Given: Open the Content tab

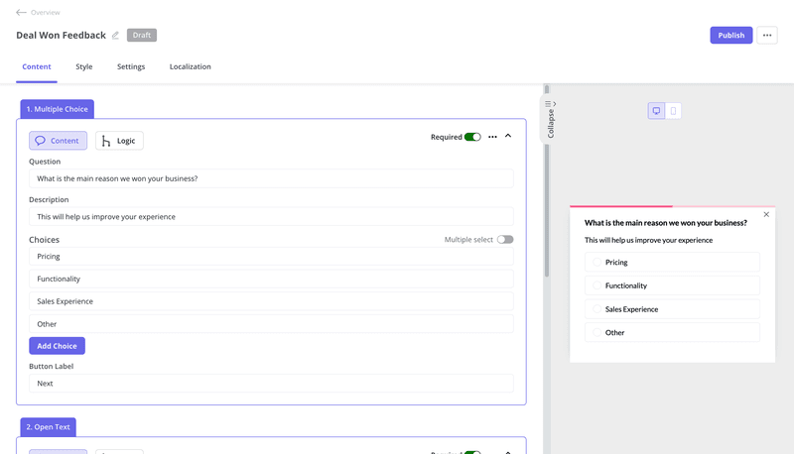Looking at the screenshot, I should (x=37, y=66).
